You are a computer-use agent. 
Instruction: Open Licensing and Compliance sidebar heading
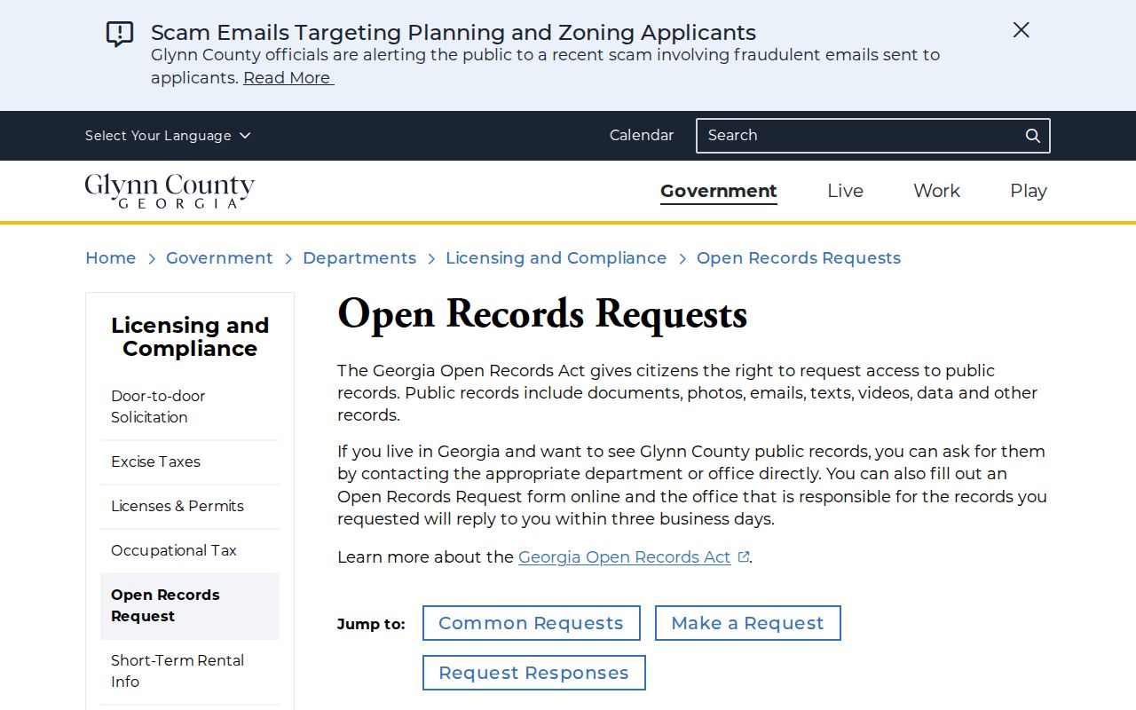(190, 337)
